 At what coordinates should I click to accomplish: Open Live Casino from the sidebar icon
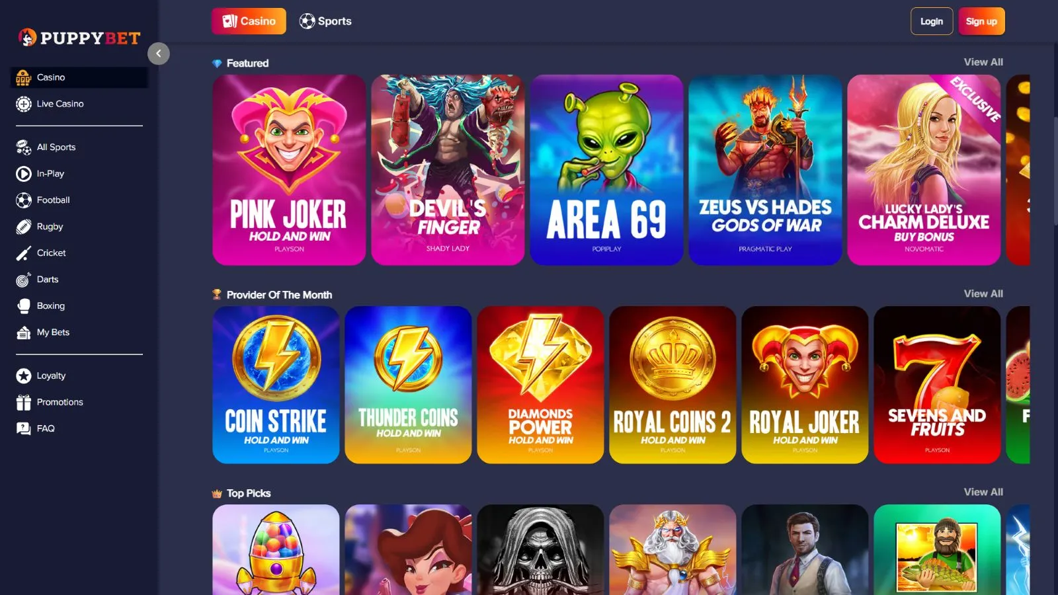pyautogui.click(x=24, y=104)
